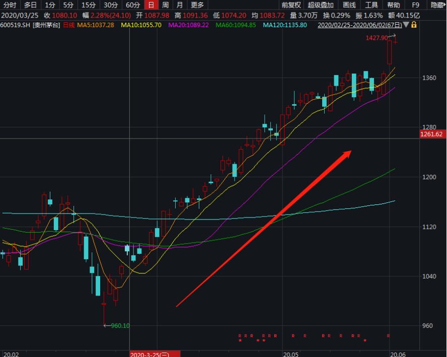This screenshot has height=357, width=447.
Task: Toggle 前复权 price adjustment
Action: (291, 5)
